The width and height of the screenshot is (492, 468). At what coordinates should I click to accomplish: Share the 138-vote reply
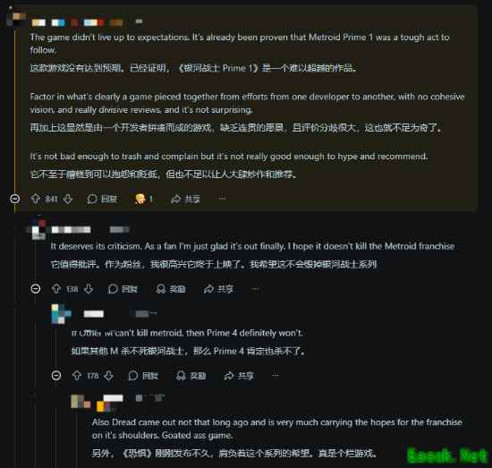coord(218,289)
